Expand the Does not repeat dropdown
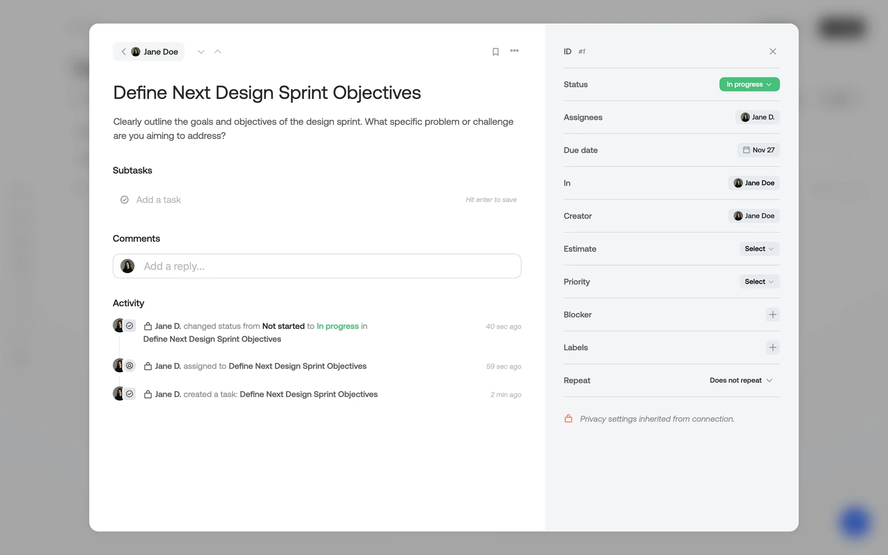888x555 pixels. [x=741, y=380]
